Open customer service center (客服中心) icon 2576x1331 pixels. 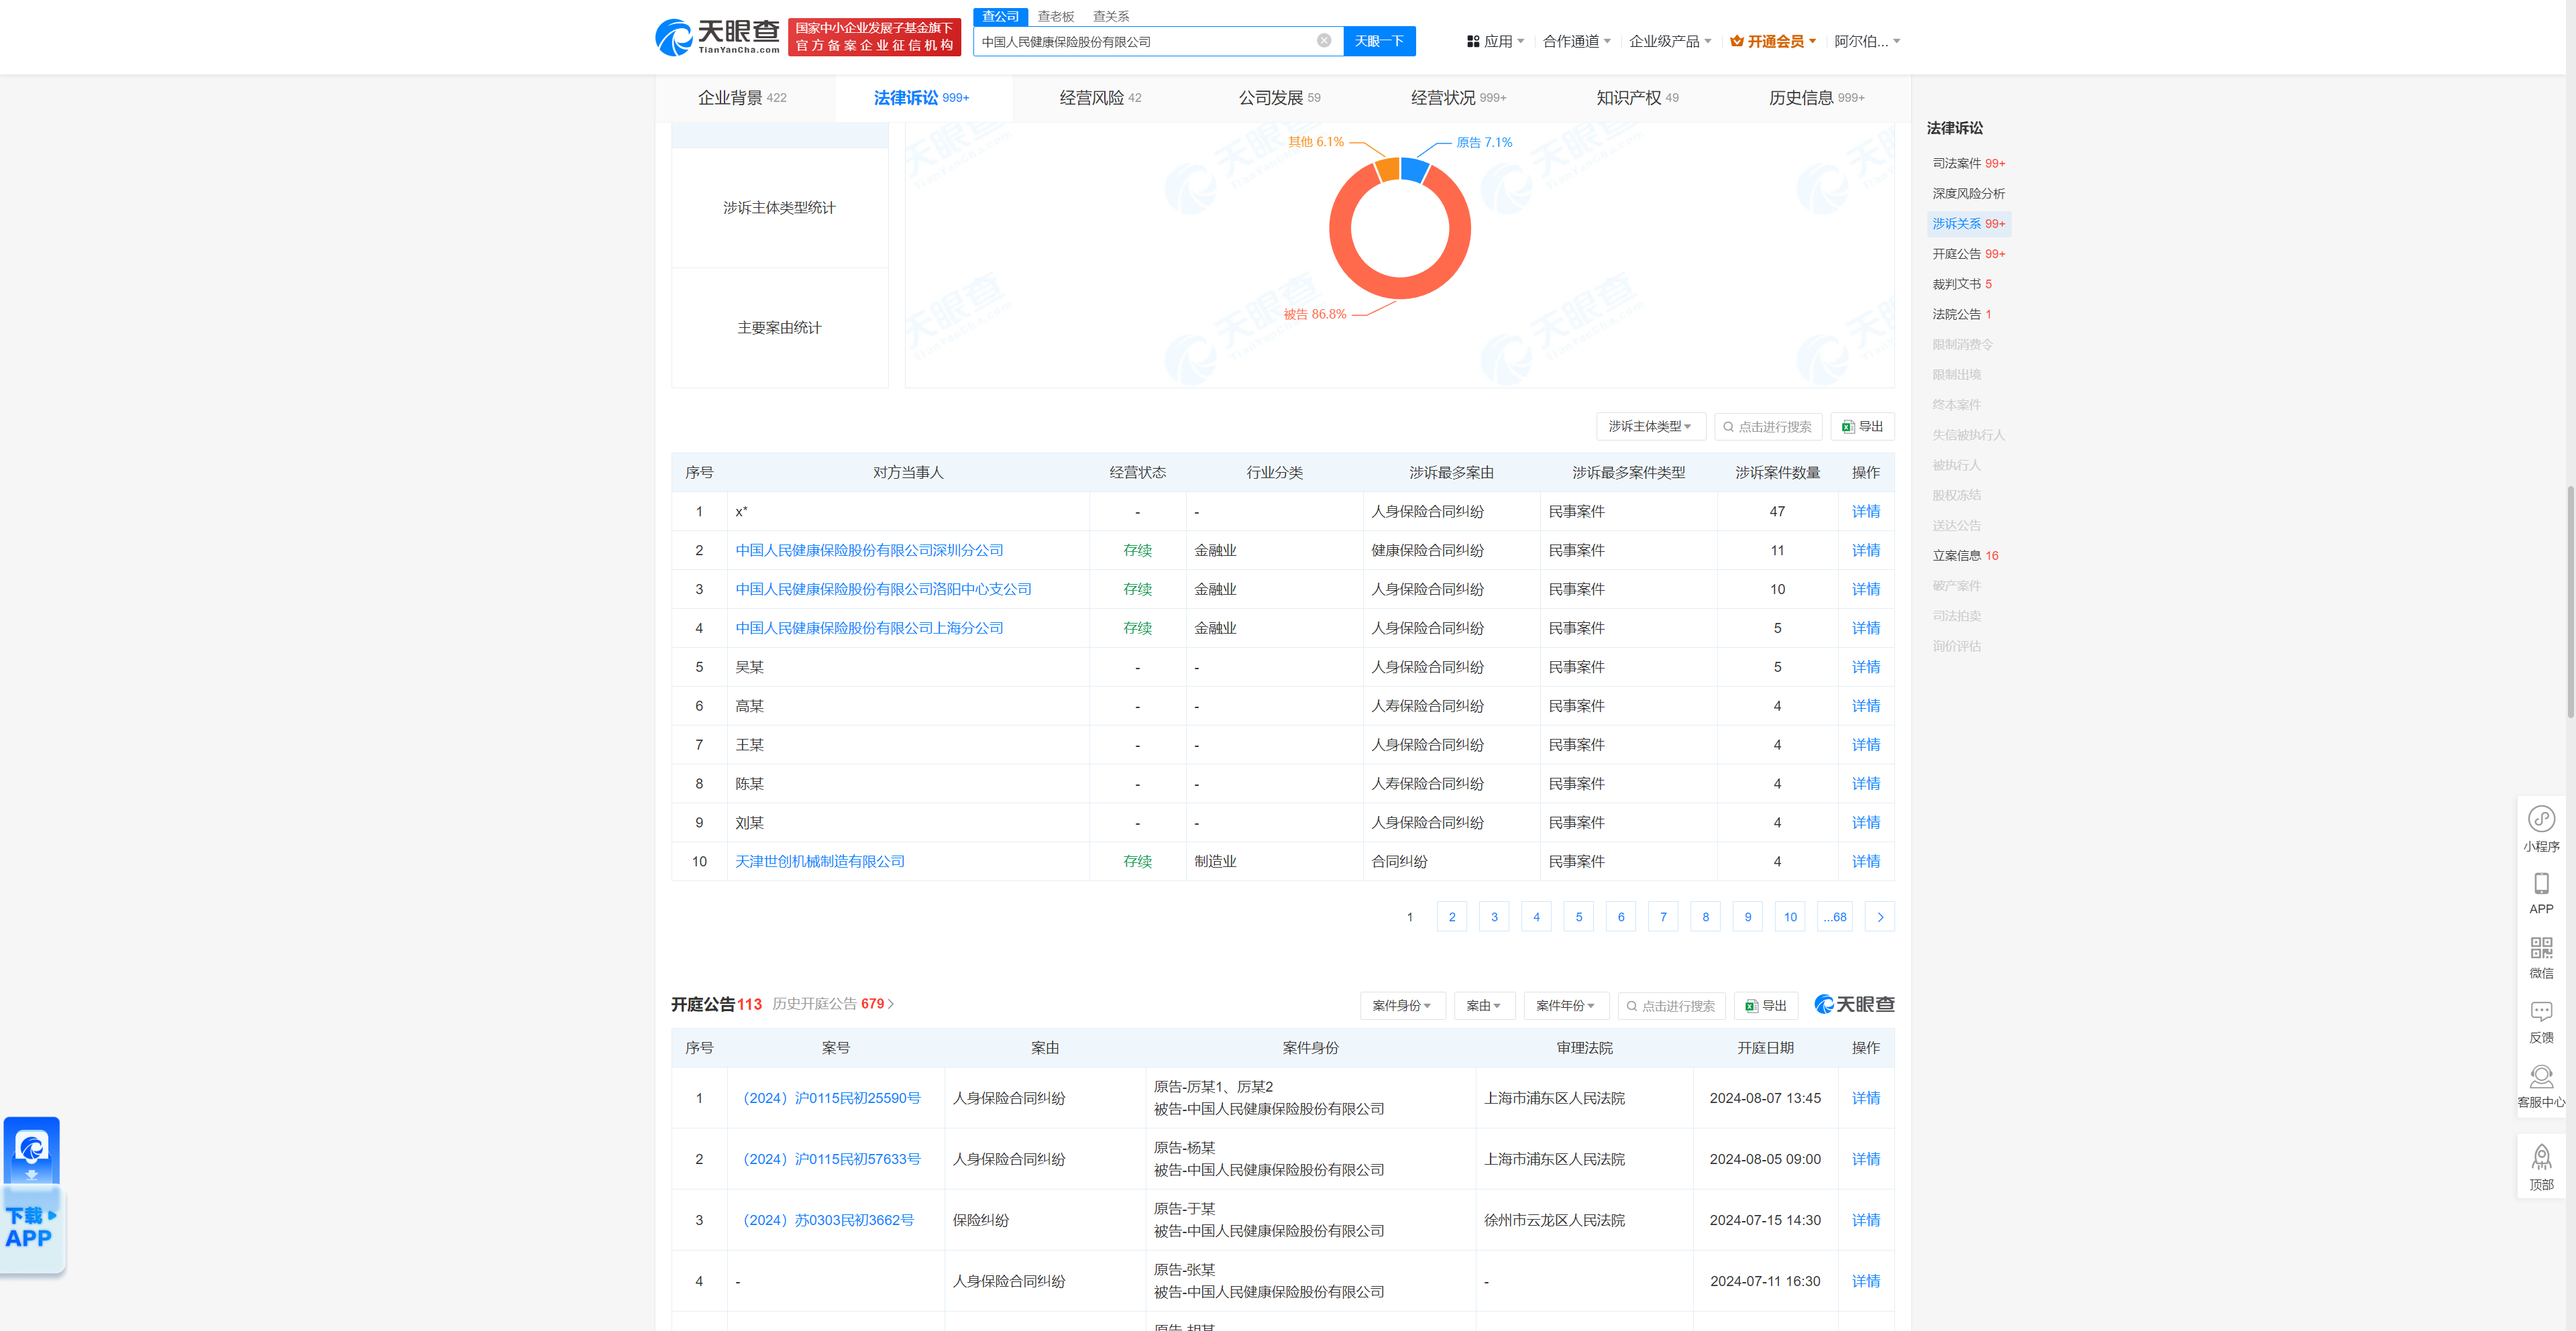click(2541, 1077)
